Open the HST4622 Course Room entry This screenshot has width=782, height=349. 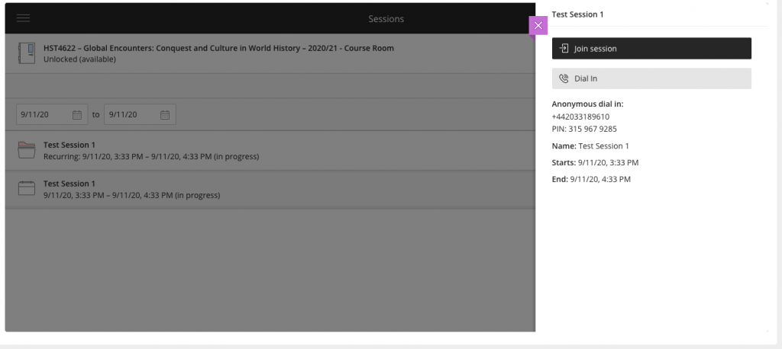(270, 53)
